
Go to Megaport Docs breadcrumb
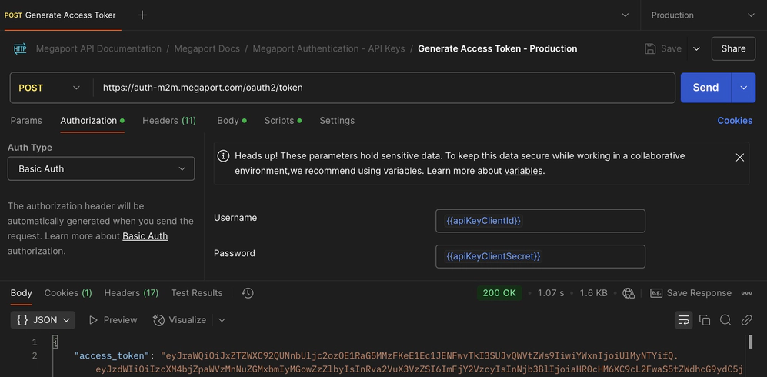click(207, 49)
